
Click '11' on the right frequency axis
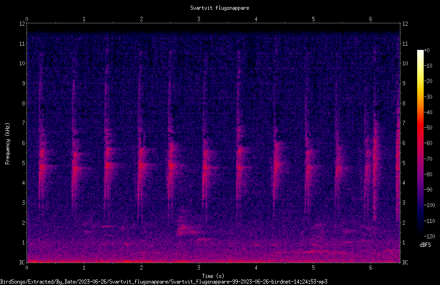tap(405, 43)
